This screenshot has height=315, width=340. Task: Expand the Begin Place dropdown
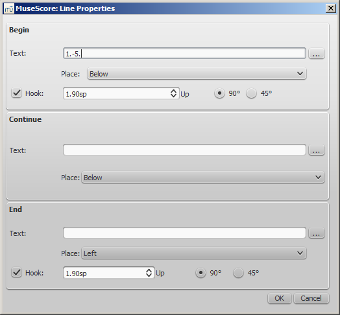point(197,74)
